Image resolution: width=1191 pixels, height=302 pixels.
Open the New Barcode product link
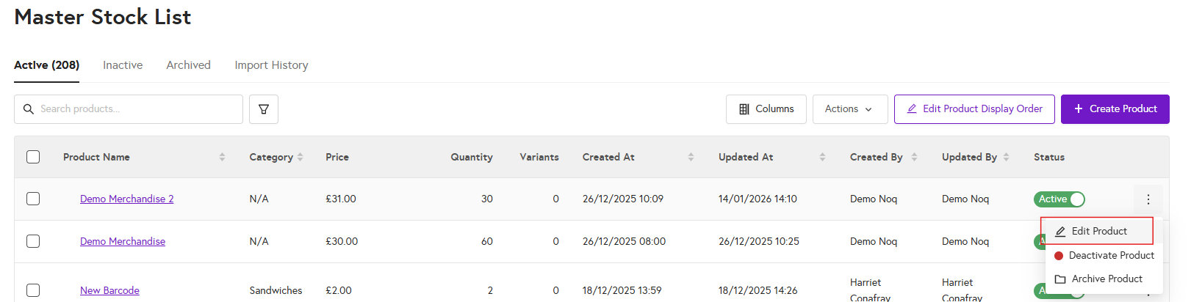(x=109, y=290)
